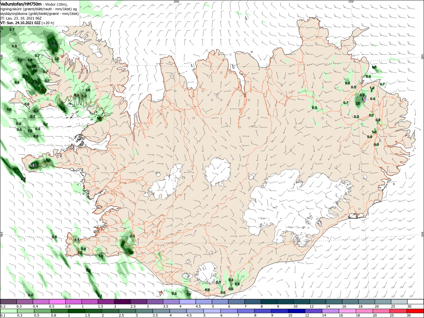Select the purple 12 swatch in lower legend row

(313, 311)
